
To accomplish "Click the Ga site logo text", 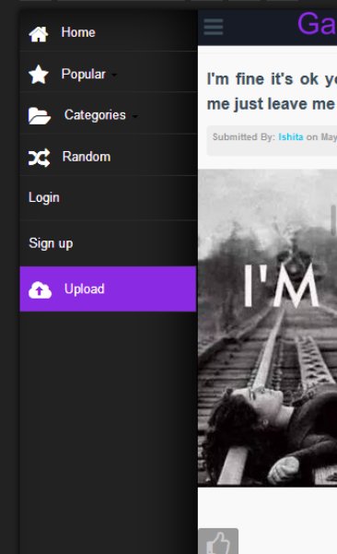I will pos(317,24).
